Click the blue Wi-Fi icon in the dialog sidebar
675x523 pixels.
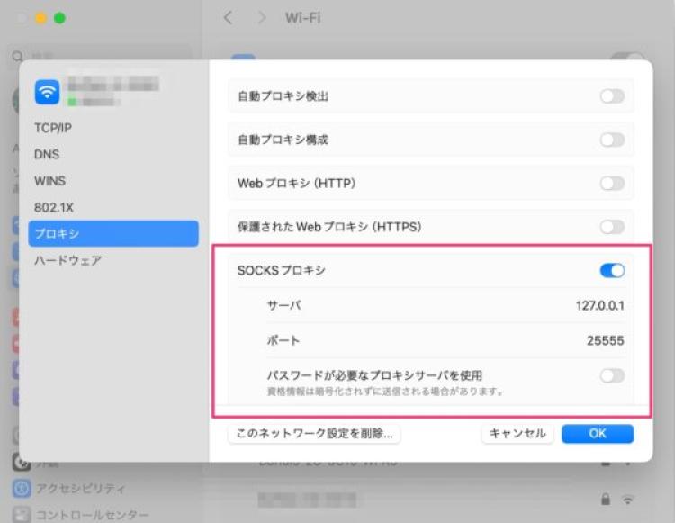(x=47, y=92)
